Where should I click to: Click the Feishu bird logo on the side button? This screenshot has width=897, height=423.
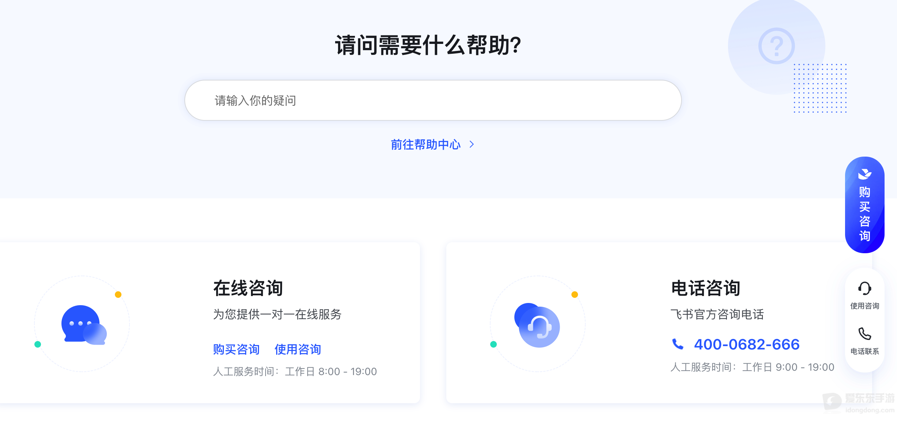tap(865, 174)
